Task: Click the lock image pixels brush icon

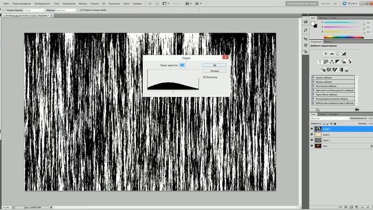Action: 328,124
